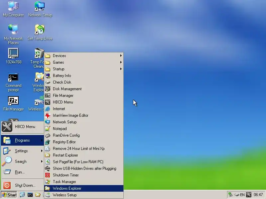
Task: Expand the Devices submenu arrow
Action: [121, 55]
